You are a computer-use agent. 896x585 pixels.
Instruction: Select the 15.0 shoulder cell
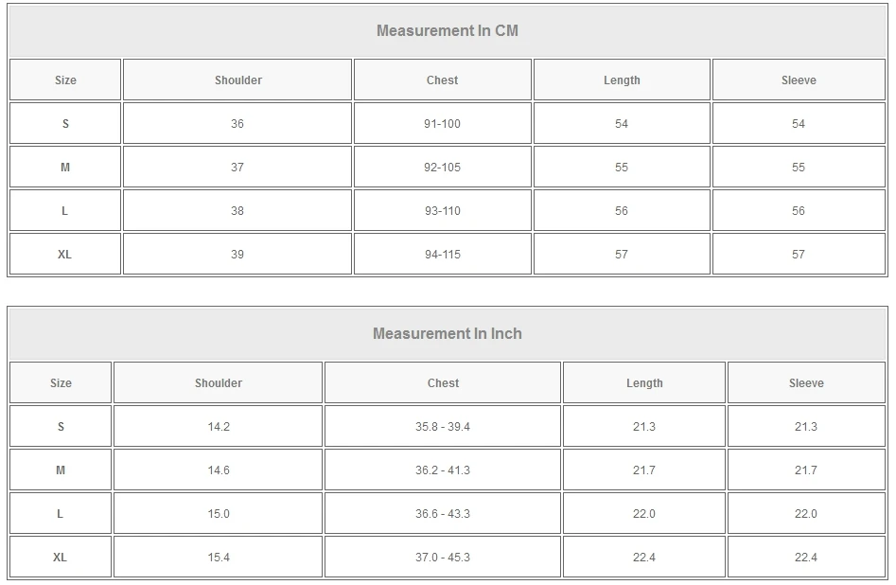pos(219,514)
